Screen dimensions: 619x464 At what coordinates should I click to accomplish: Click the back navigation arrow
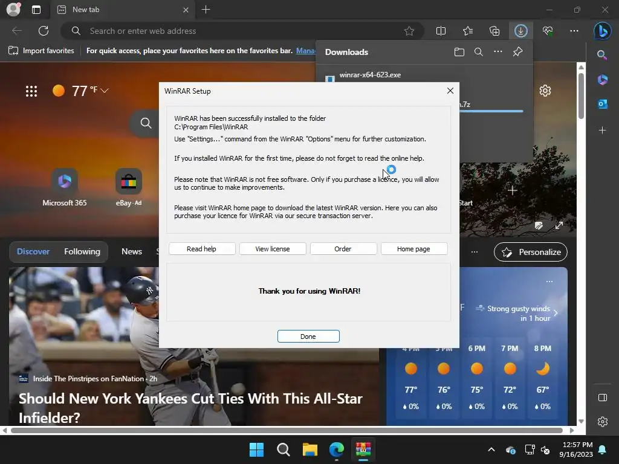[17, 31]
